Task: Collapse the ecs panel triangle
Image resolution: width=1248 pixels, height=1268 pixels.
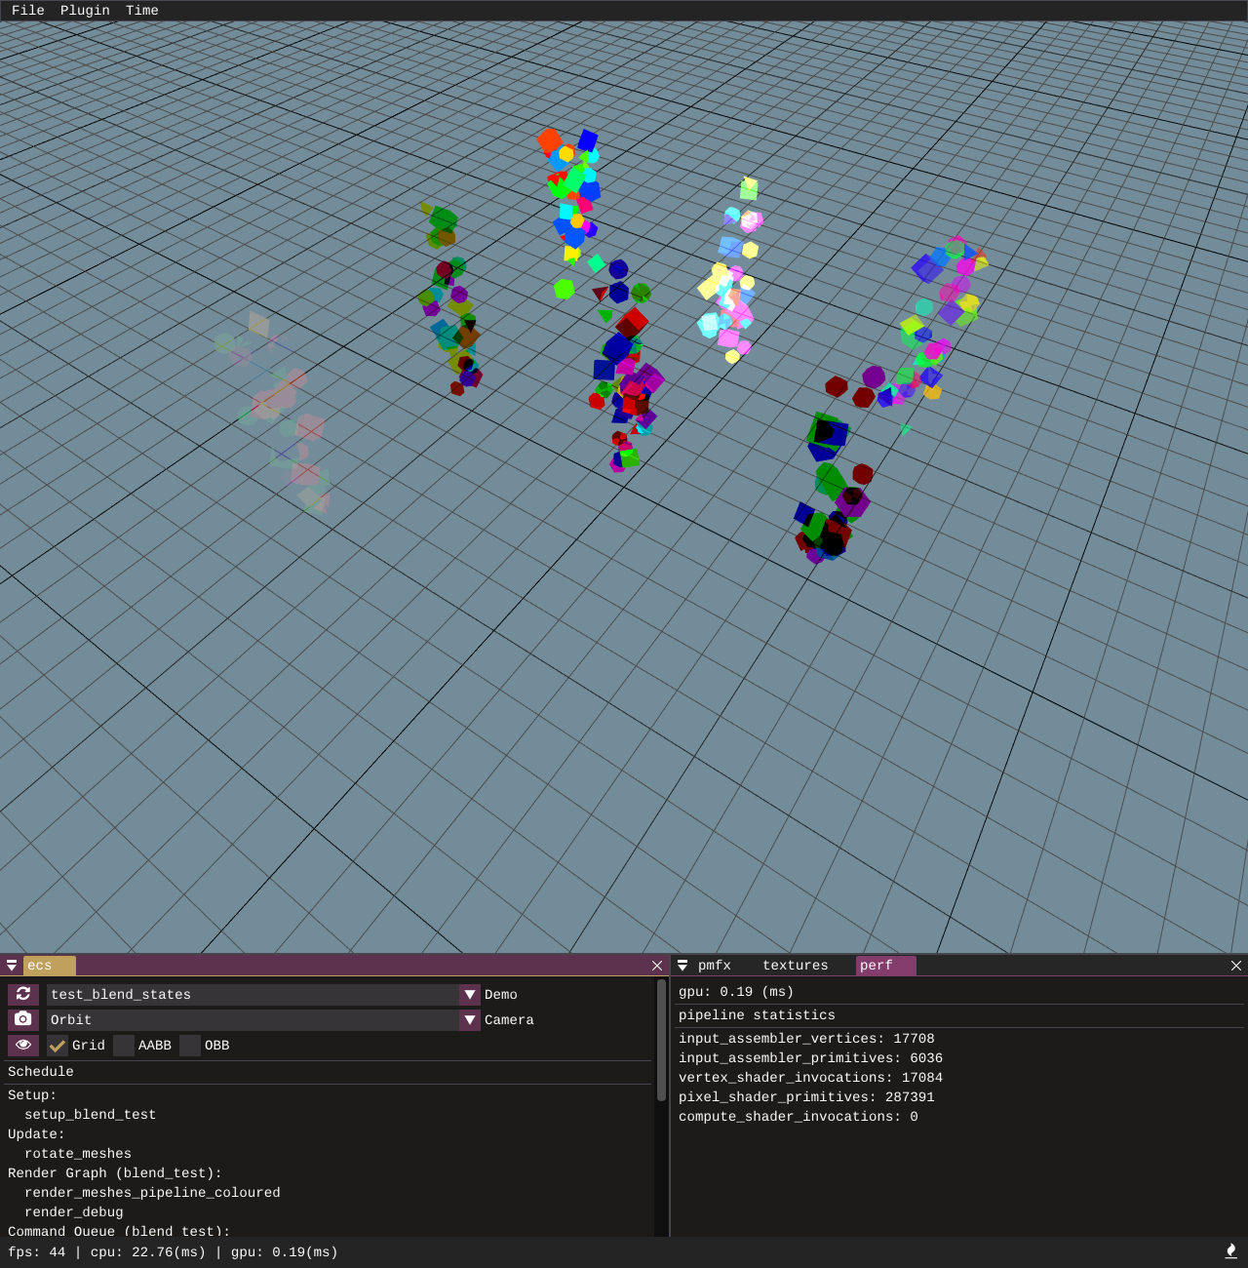Action: tap(12, 966)
